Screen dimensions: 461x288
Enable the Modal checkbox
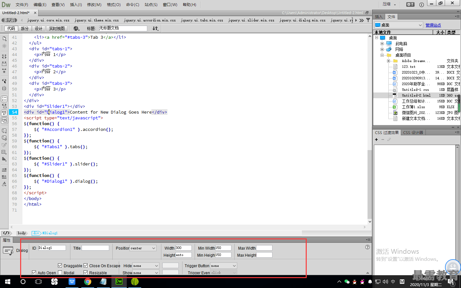(x=60, y=272)
